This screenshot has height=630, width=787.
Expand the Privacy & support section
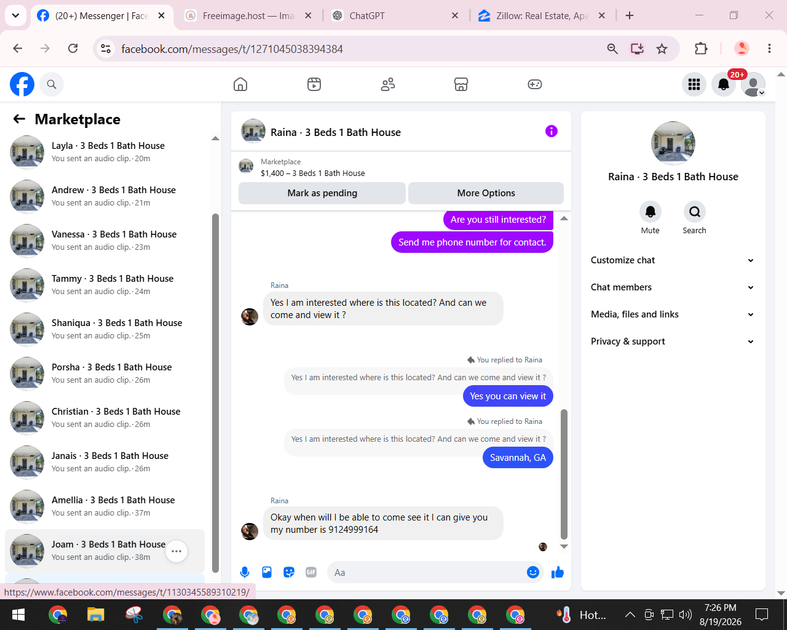coord(673,341)
